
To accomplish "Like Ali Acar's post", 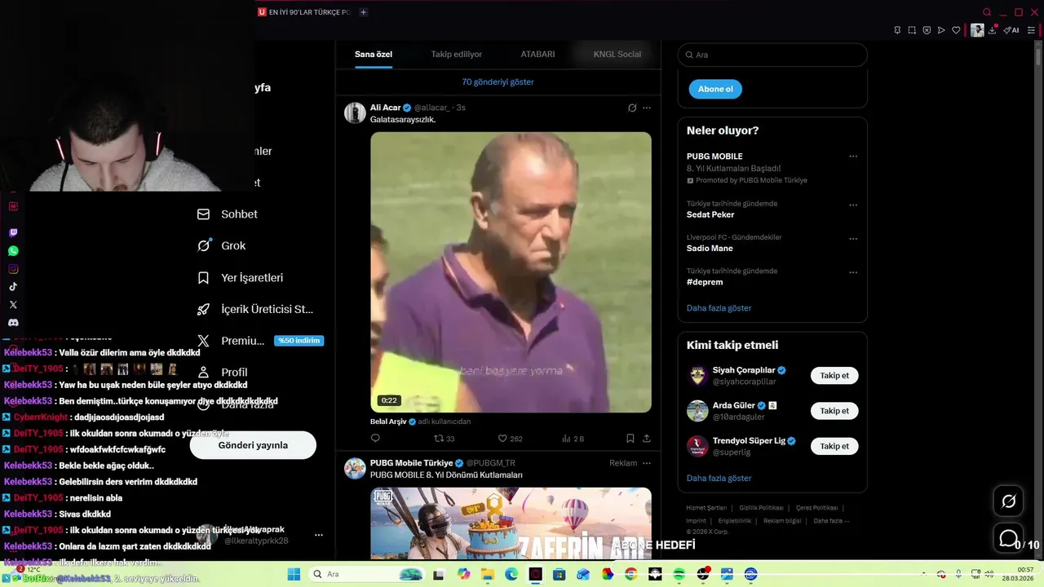I will coord(510,439).
